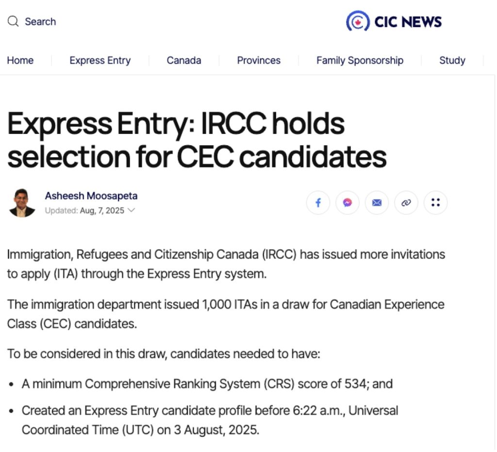Image resolution: width=497 pixels, height=452 pixels.
Task: Select Family Sponsorship navigation item
Action: click(360, 60)
